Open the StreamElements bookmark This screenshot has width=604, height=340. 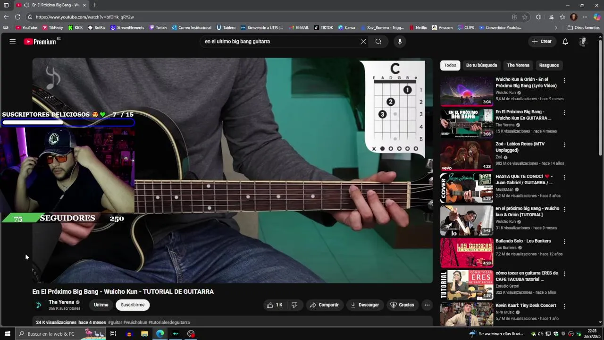(x=127, y=27)
